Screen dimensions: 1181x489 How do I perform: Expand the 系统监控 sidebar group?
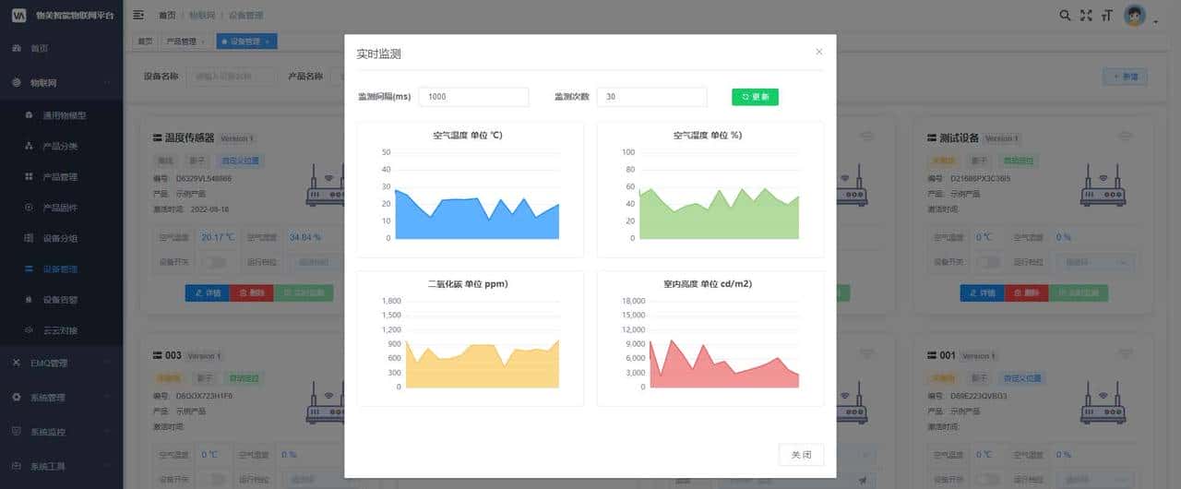(61, 431)
